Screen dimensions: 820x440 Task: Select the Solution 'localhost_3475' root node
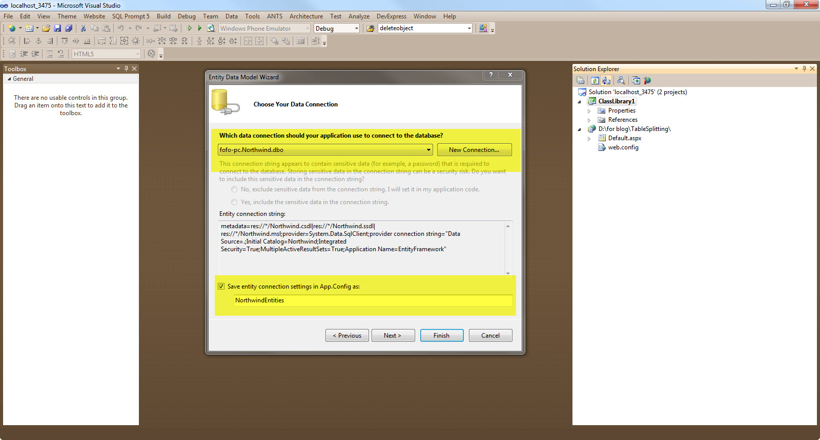coord(638,92)
